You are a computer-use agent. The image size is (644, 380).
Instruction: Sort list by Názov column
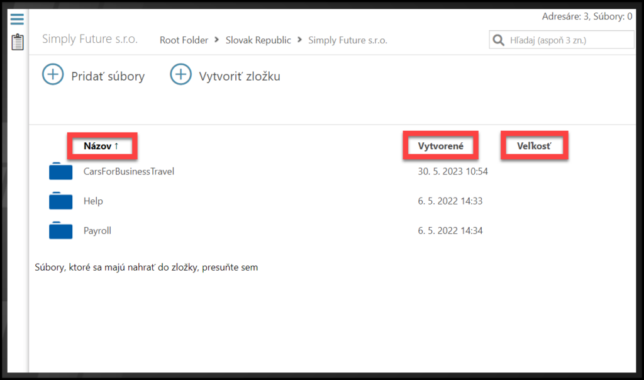pos(101,146)
